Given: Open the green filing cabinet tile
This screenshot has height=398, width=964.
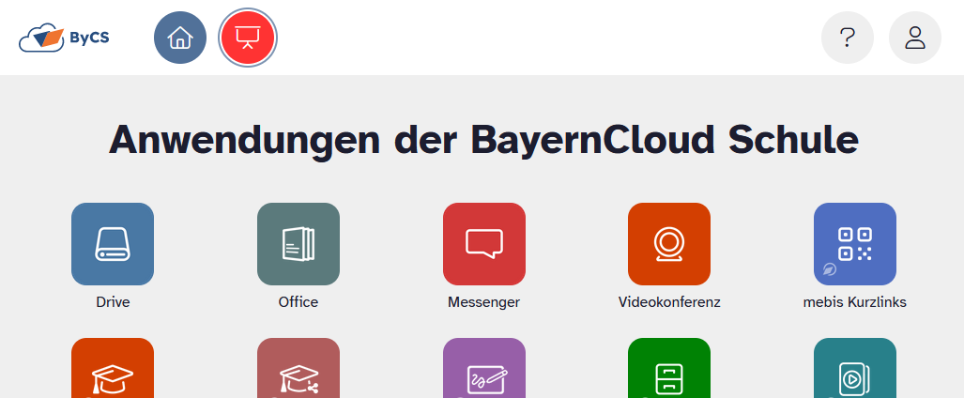Looking at the screenshot, I should [x=669, y=372].
